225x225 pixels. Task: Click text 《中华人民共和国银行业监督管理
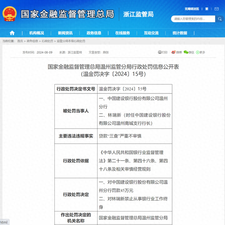pyautogui.click(x=132, y=152)
